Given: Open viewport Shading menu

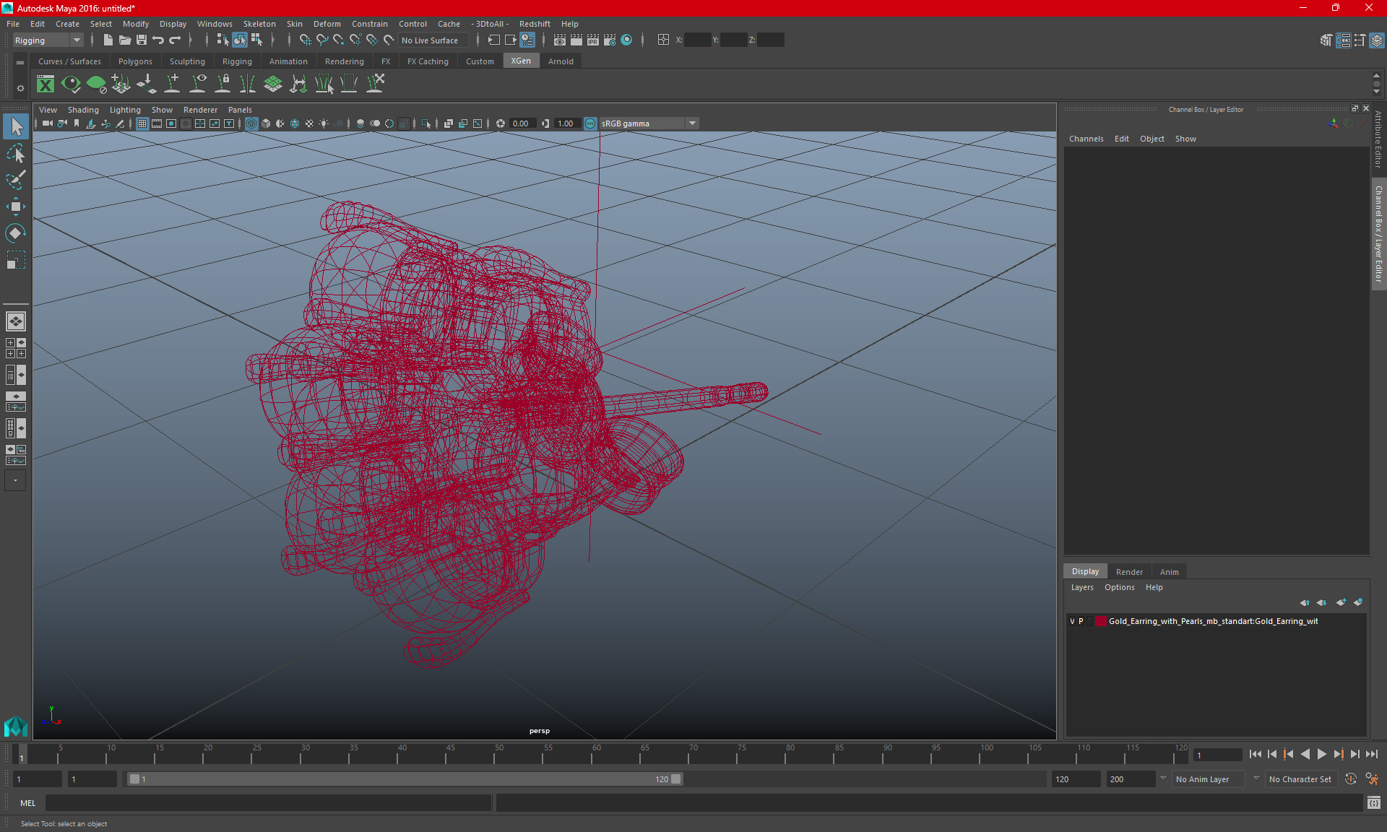Looking at the screenshot, I should (x=83, y=110).
